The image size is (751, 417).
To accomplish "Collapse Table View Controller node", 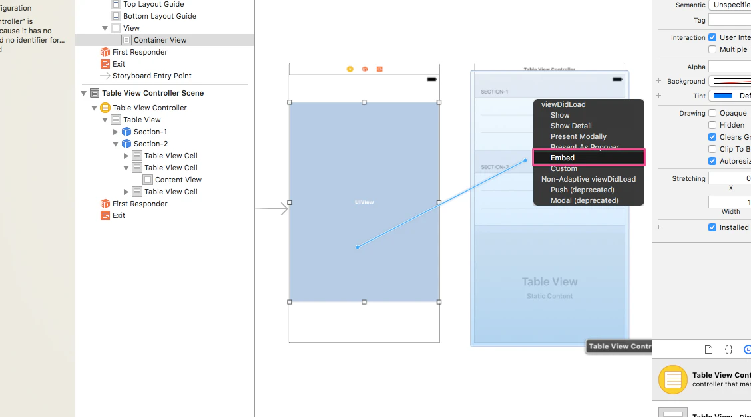I will 95,108.
